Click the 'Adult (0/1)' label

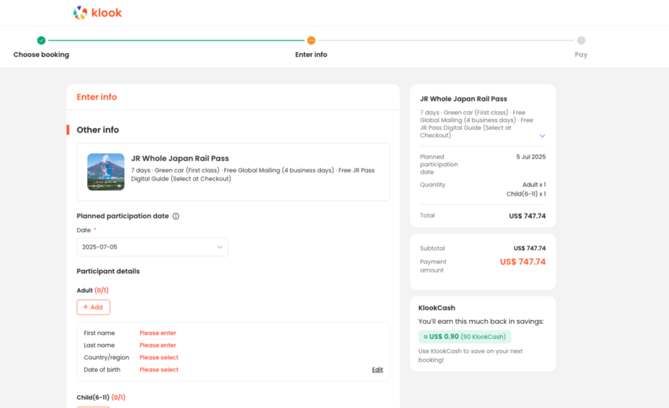click(93, 290)
